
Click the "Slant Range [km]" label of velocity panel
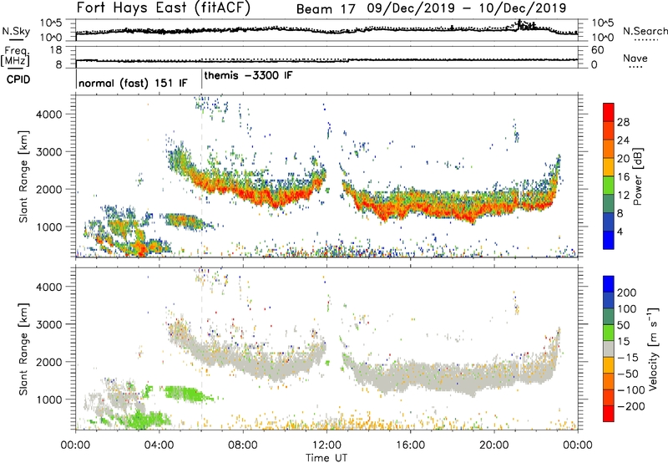[x=23, y=349]
